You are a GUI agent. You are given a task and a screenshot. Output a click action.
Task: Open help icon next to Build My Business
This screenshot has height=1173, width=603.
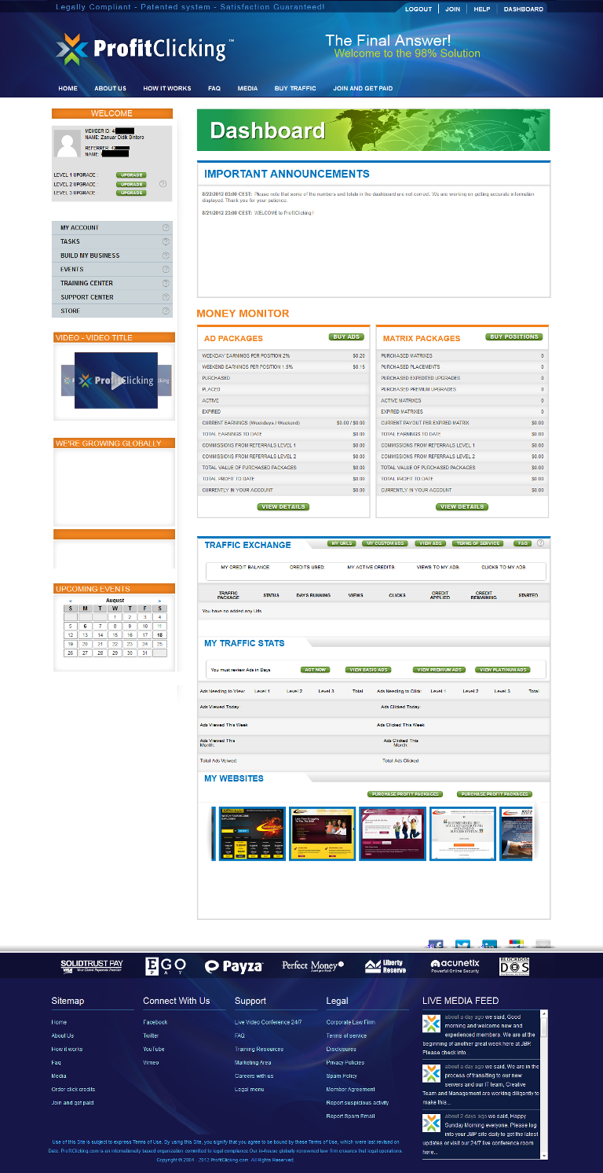pyautogui.click(x=166, y=256)
